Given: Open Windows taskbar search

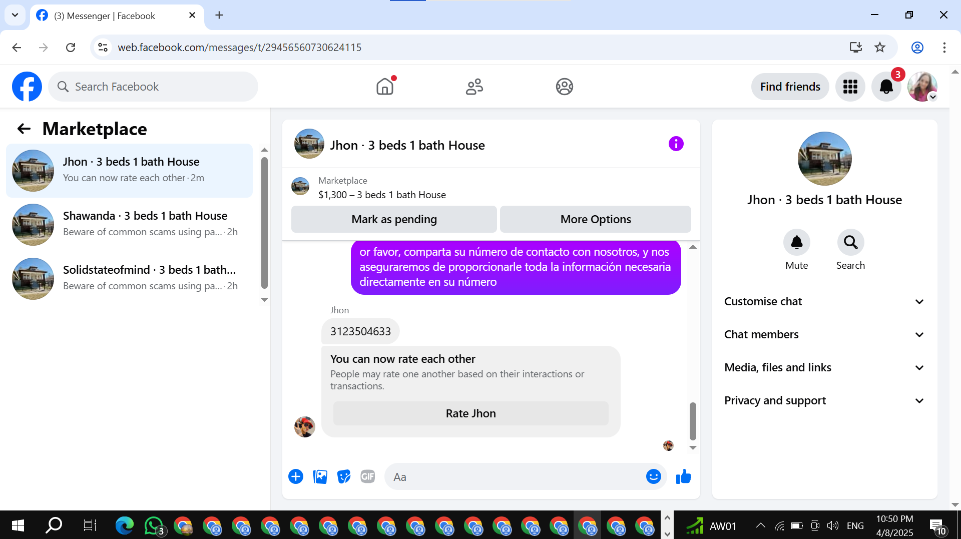Looking at the screenshot, I should (54, 525).
